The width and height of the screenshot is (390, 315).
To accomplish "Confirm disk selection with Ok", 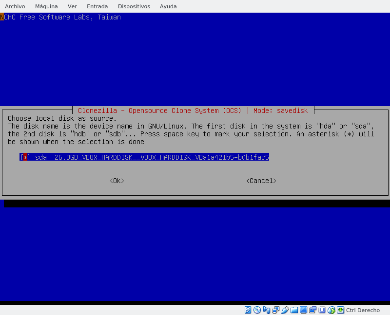I will pyautogui.click(x=117, y=181).
